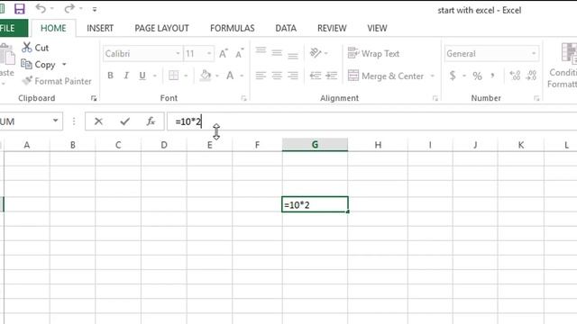Increase the font size
577x324 pixels.
click(x=224, y=54)
